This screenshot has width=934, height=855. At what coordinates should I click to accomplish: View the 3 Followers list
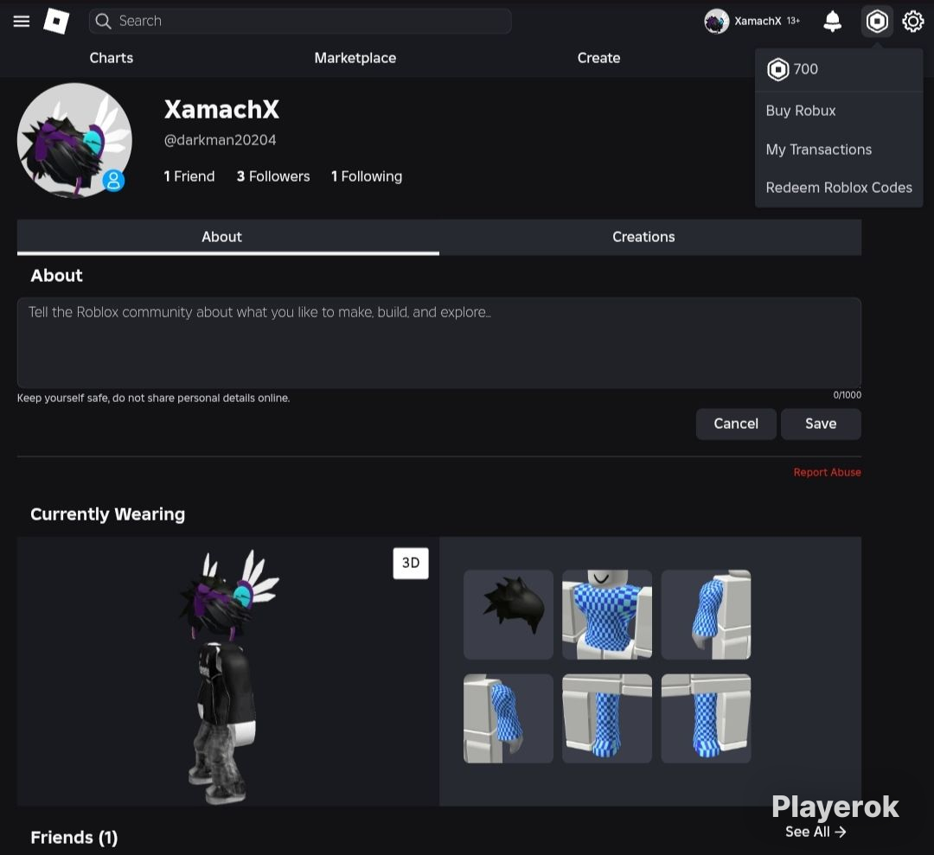tap(273, 176)
